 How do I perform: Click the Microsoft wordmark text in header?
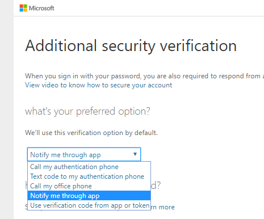coord(41,8)
